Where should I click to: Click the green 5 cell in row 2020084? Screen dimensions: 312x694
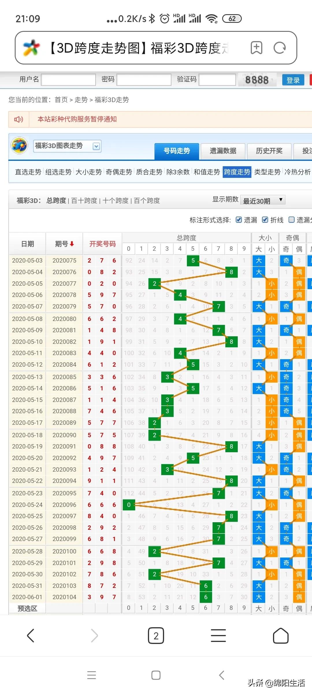pos(193,365)
